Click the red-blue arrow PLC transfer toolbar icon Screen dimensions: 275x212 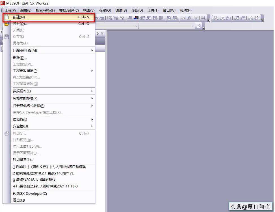pos(136,18)
